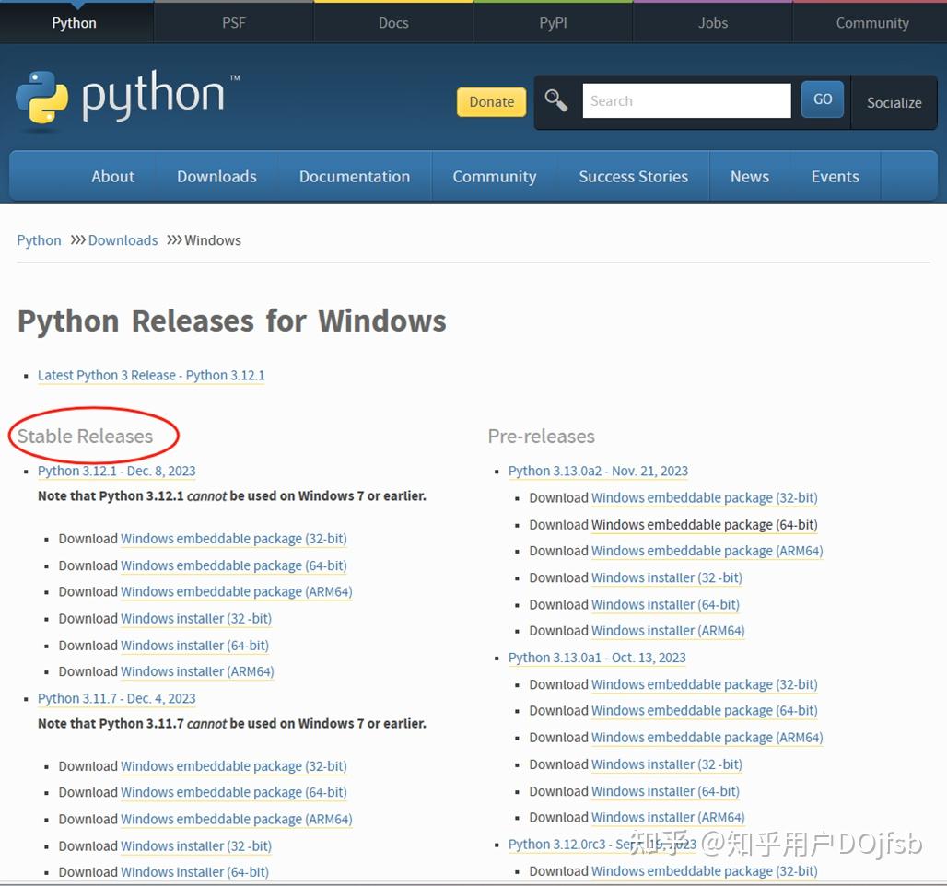Open the Python 3.12.0rc3 pre-release page
The image size is (947, 886).
tap(564, 844)
